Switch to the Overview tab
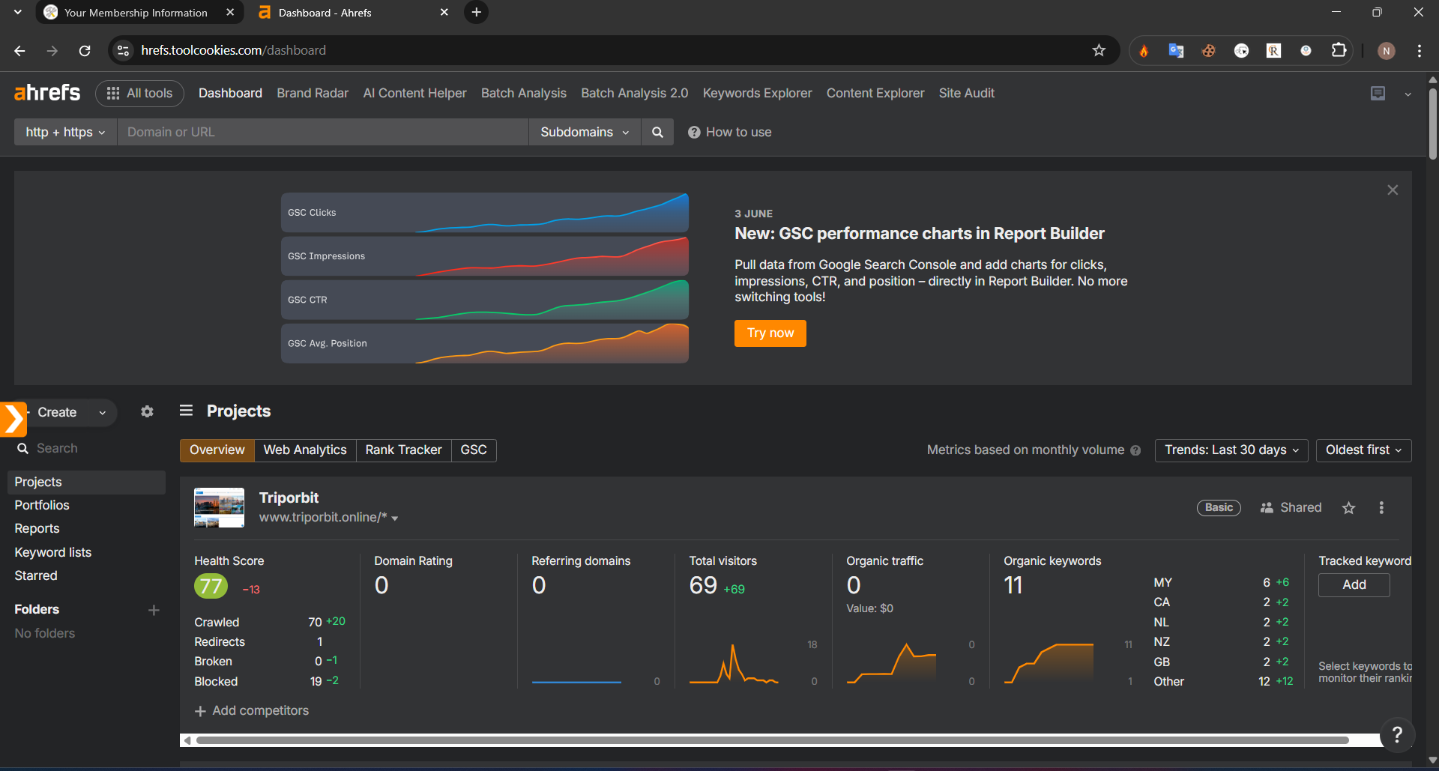Viewport: 1439px width, 771px height. pos(217,450)
